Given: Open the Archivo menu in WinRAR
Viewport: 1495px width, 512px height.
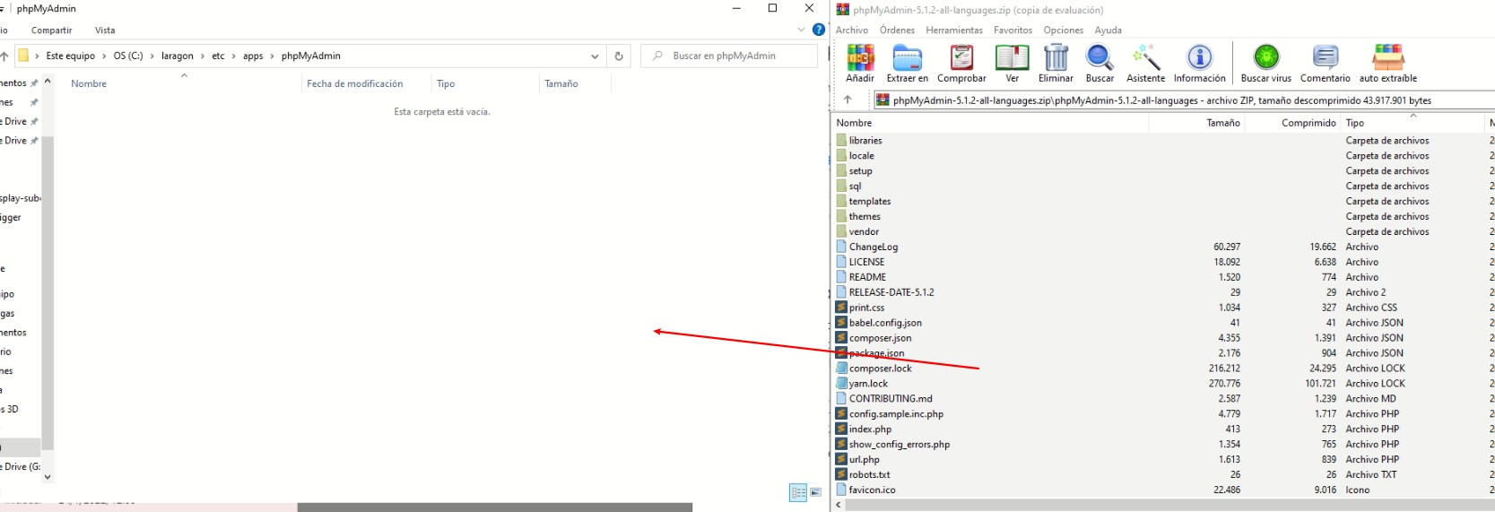Looking at the screenshot, I should 852,30.
